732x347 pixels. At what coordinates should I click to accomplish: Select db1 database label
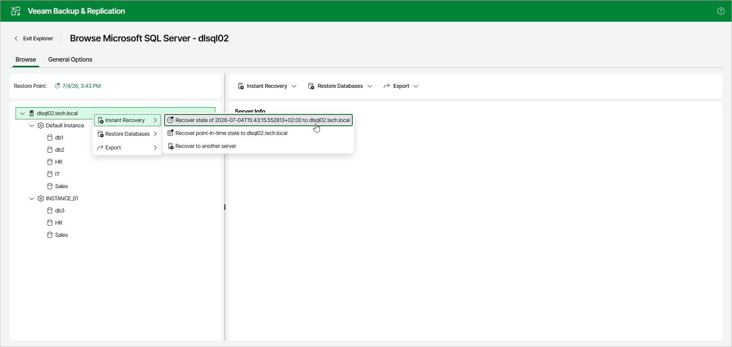tap(59, 138)
